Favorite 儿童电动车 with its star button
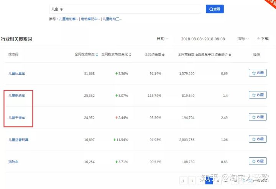This screenshot has width=276, height=189. click(258, 95)
